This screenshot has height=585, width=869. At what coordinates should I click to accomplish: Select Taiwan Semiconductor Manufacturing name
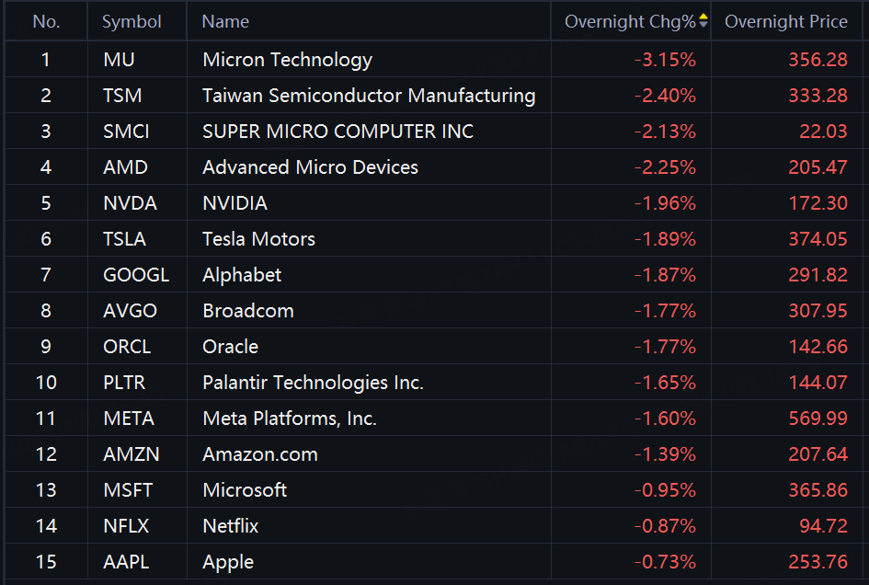coord(369,96)
